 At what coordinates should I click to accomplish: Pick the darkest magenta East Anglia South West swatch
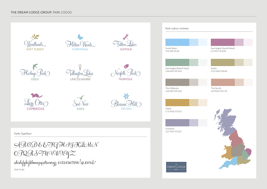[223, 42]
